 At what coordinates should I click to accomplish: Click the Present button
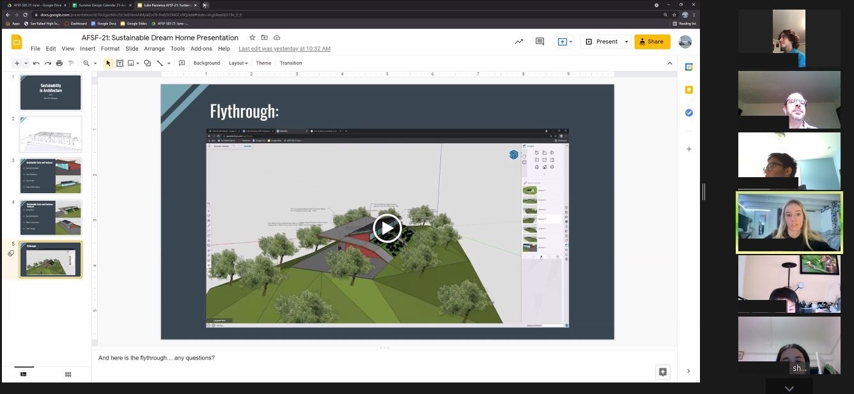[x=602, y=42]
